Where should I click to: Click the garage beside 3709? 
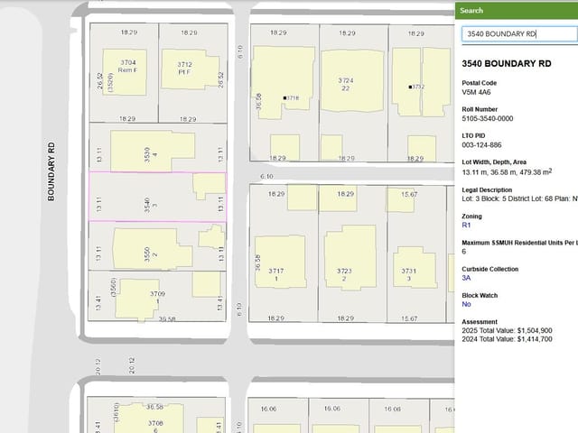click(206, 284)
